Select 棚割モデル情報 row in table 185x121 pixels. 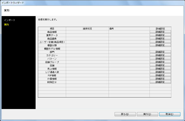[x=105, y=49]
